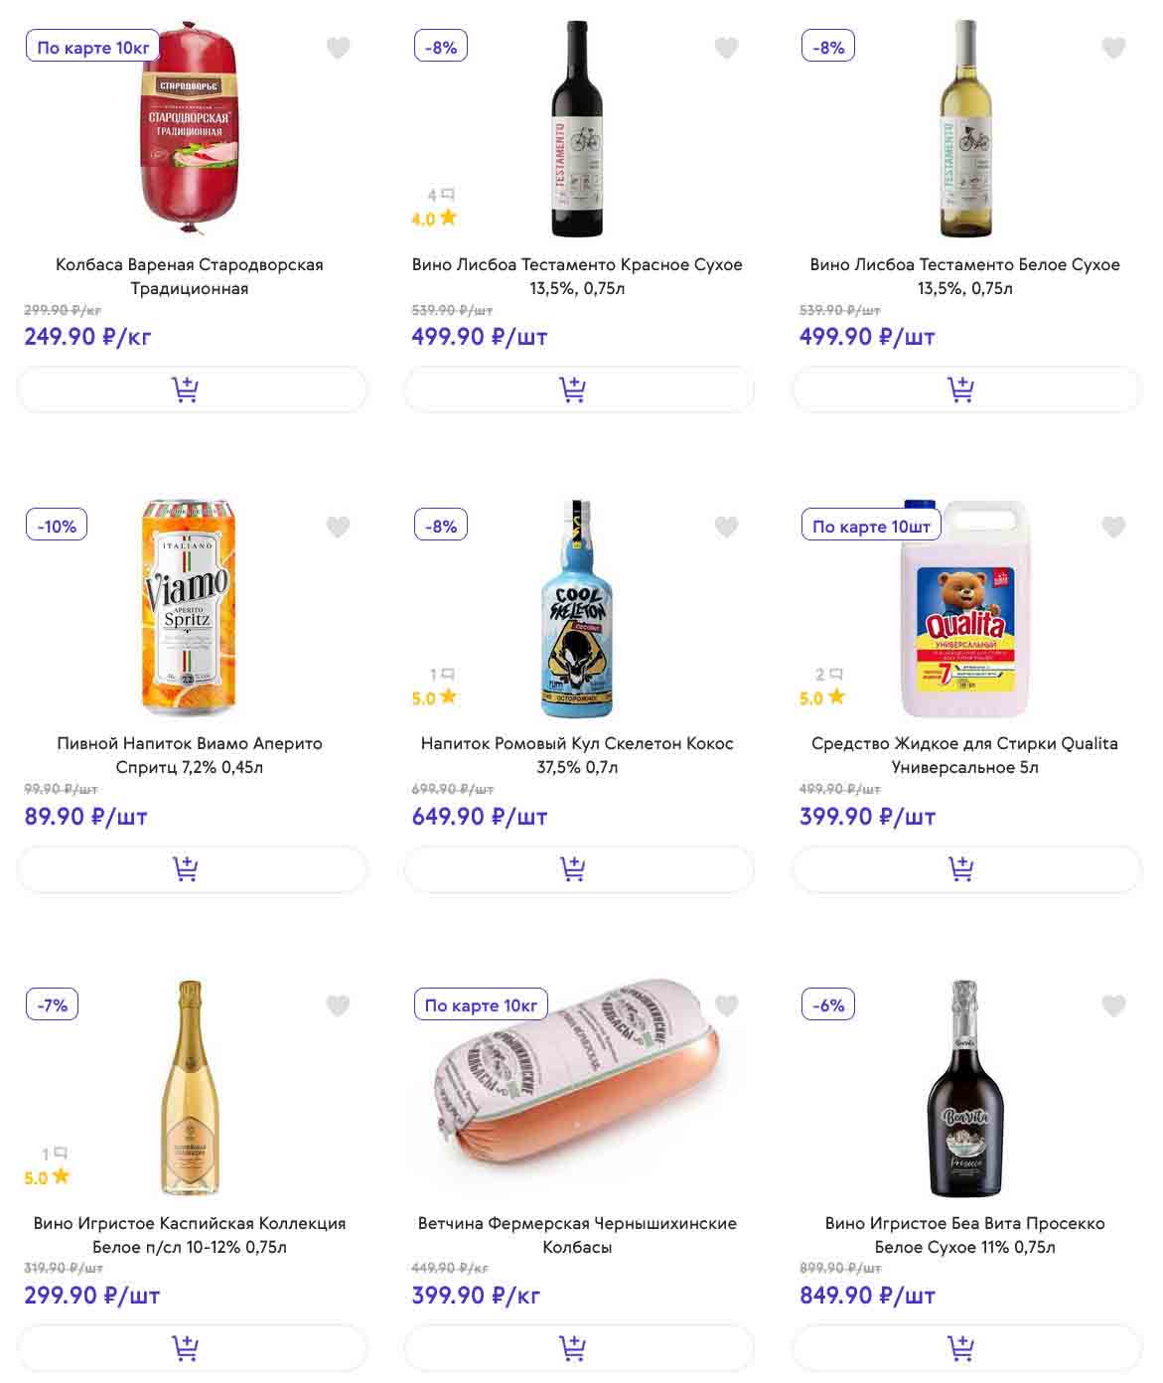1163x1383 pixels.
Task: Click the 'По карте 10шт' badge
Action: pyautogui.click(x=871, y=526)
